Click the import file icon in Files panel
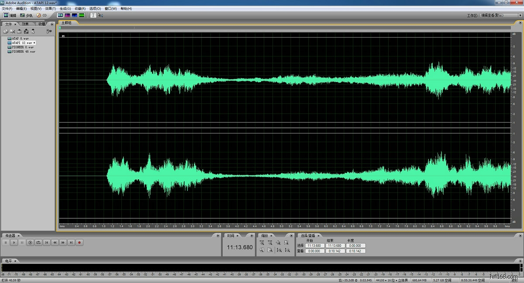The width and height of the screenshot is (524, 283). tap(6, 31)
